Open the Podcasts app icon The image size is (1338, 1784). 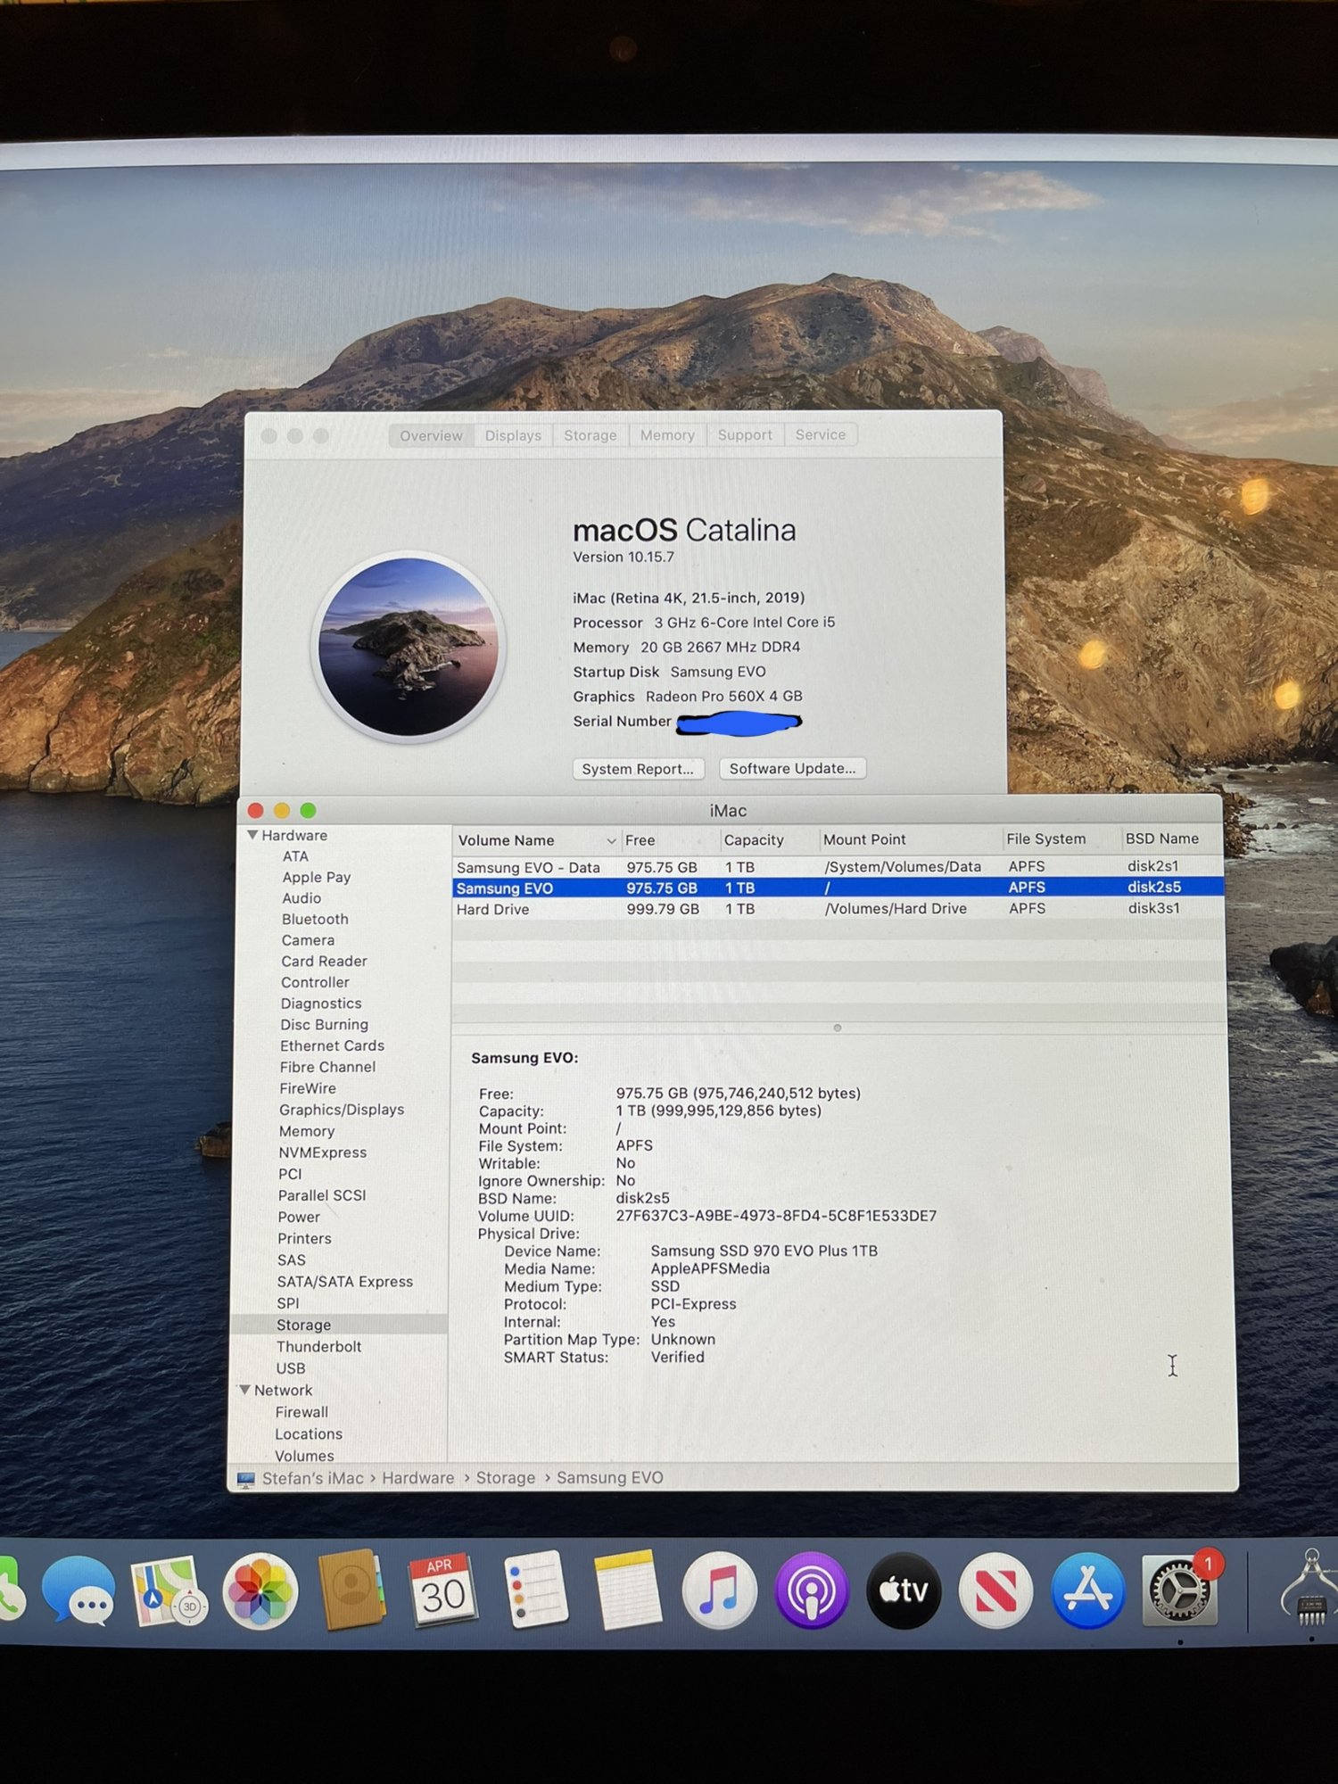click(x=811, y=1590)
